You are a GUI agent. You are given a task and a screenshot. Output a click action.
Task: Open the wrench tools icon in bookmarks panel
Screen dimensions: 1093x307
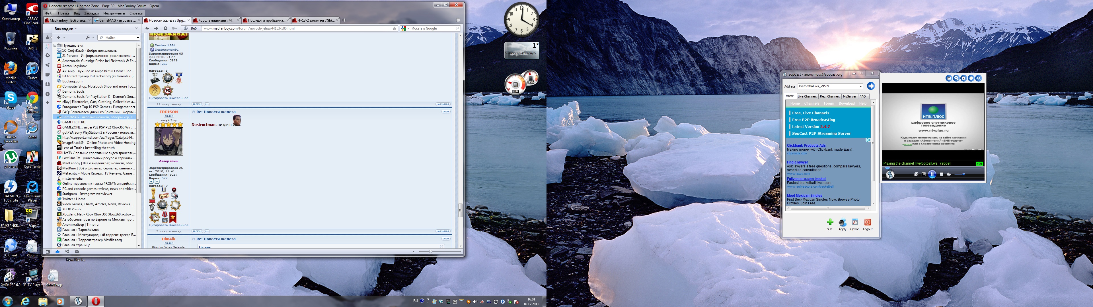(x=87, y=38)
